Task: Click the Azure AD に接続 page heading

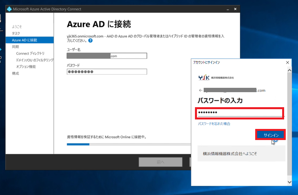Action: tap(99, 24)
